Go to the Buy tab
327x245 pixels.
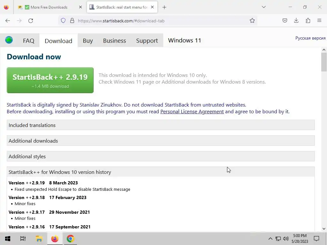(88, 41)
